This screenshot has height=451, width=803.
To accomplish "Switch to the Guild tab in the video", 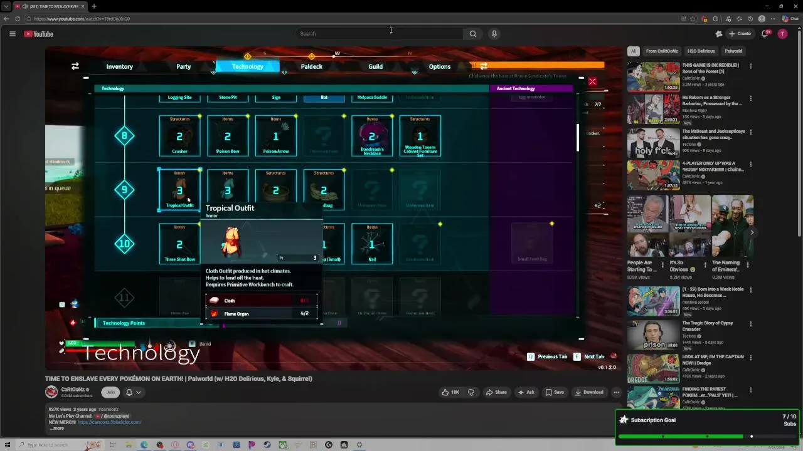I will (x=375, y=66).
